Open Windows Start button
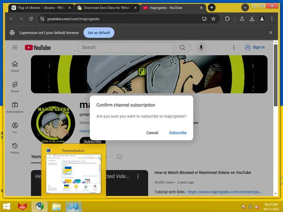 (7, 206)
